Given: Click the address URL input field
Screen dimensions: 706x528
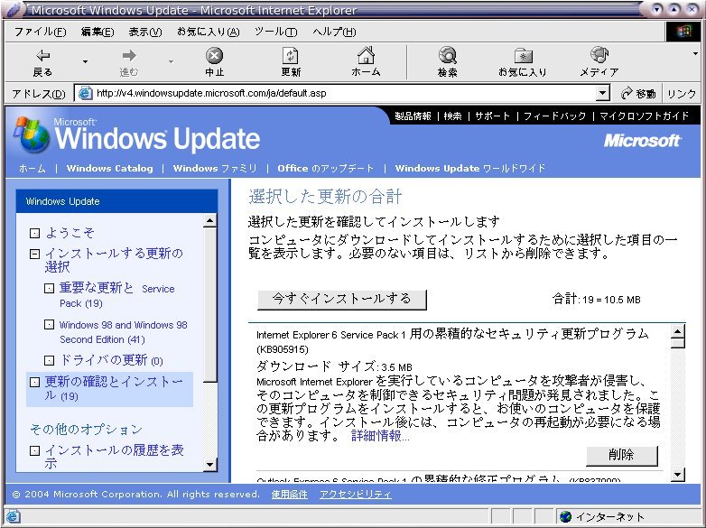Looking at the screenshot, I should (335, 93).
